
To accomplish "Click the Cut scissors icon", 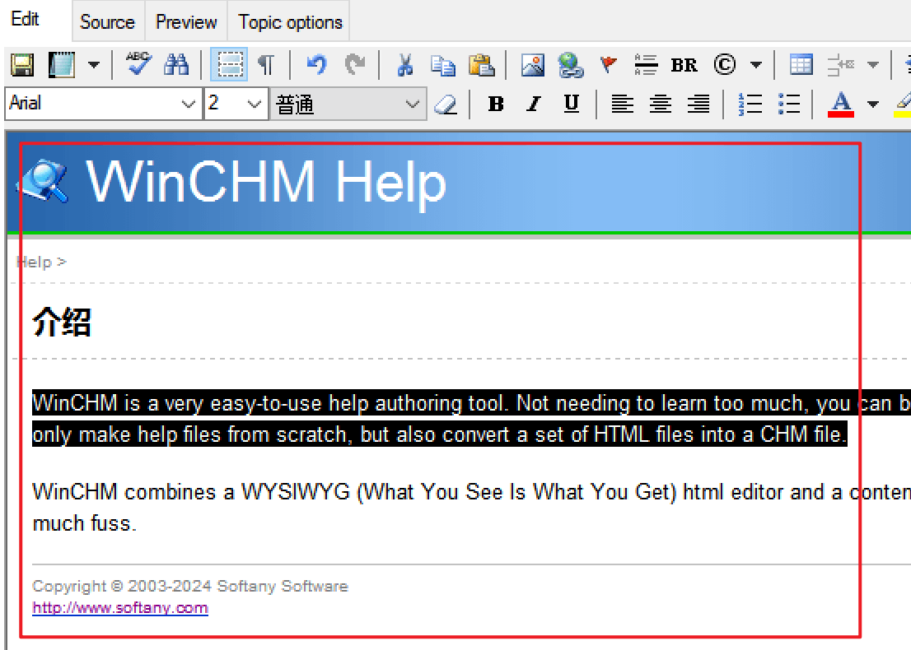I will (x=404, y=65).
